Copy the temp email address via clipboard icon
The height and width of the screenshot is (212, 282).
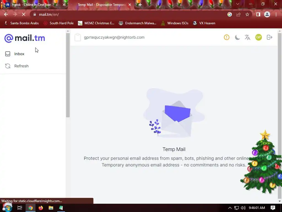[78, 37]
